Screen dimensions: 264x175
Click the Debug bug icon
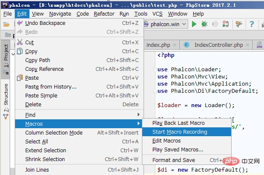click(204, 24)
